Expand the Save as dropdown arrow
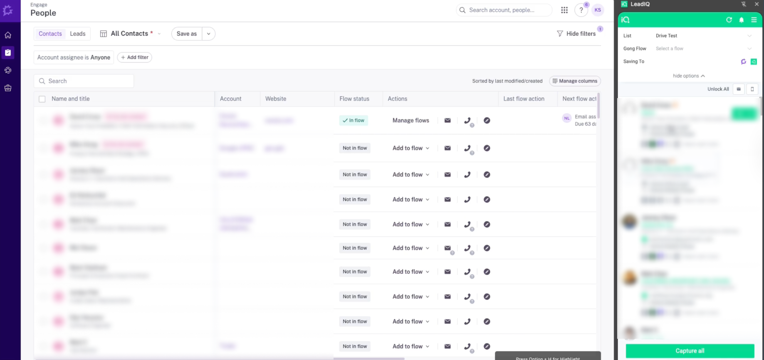 (x=209, y=34)
